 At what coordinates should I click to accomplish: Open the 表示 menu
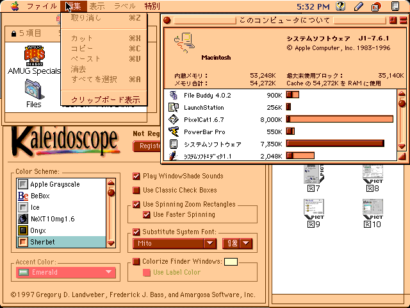click(97, 6)
